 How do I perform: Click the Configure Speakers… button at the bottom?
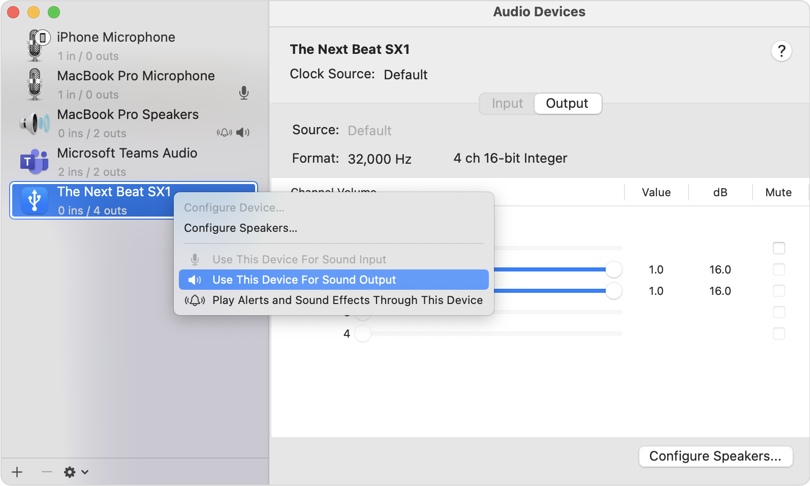pos(715,457)
